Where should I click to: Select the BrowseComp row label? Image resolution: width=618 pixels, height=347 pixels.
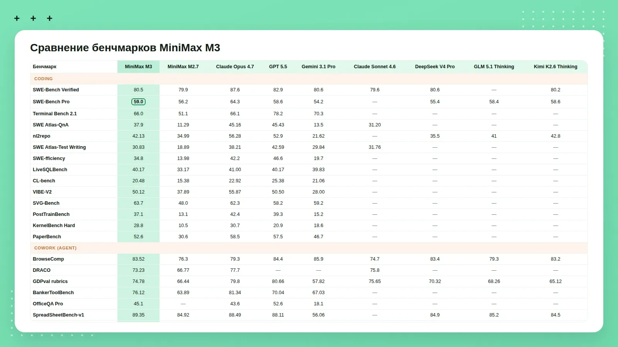pyautogui.click(x=49, y=259)
